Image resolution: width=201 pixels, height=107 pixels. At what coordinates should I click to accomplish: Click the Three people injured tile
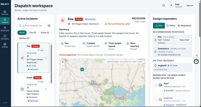pos(113,46)
